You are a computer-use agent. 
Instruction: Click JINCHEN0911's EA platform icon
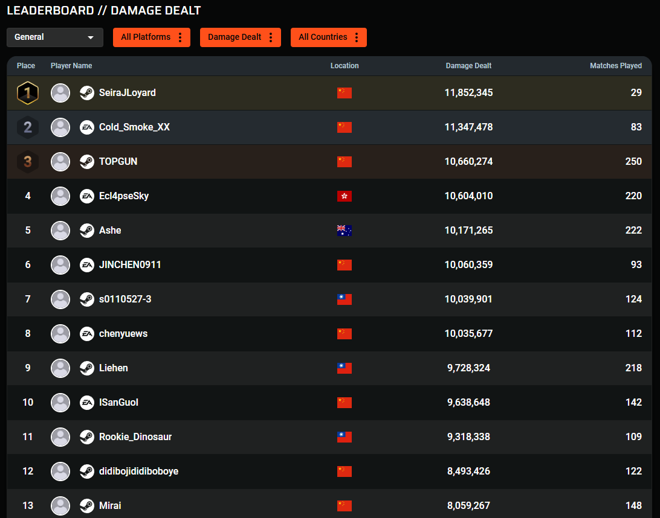tap(86, 265)
